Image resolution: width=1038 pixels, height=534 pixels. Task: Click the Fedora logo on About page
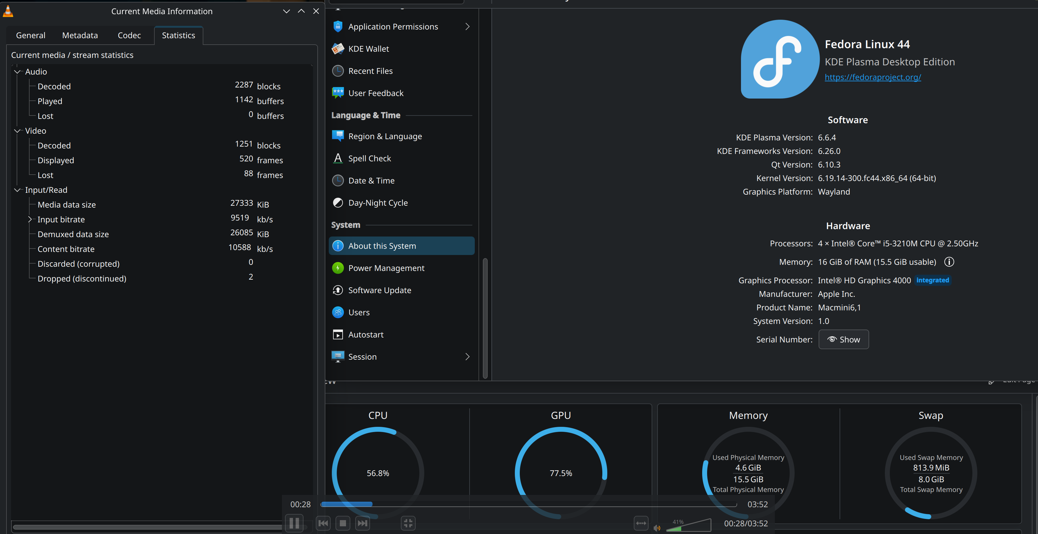point(780,59)
